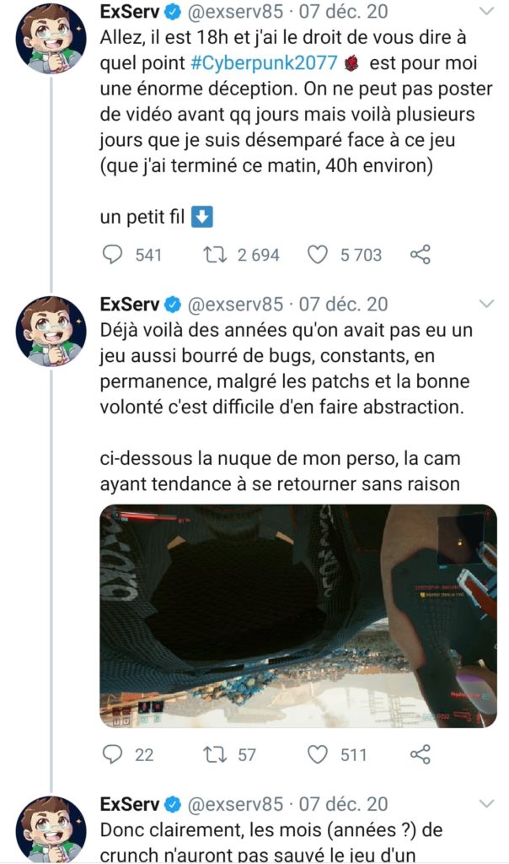View the ExServ avatar on the first tweet
Viewport: 509px width, 864px height.
click(x=51, y=39)
